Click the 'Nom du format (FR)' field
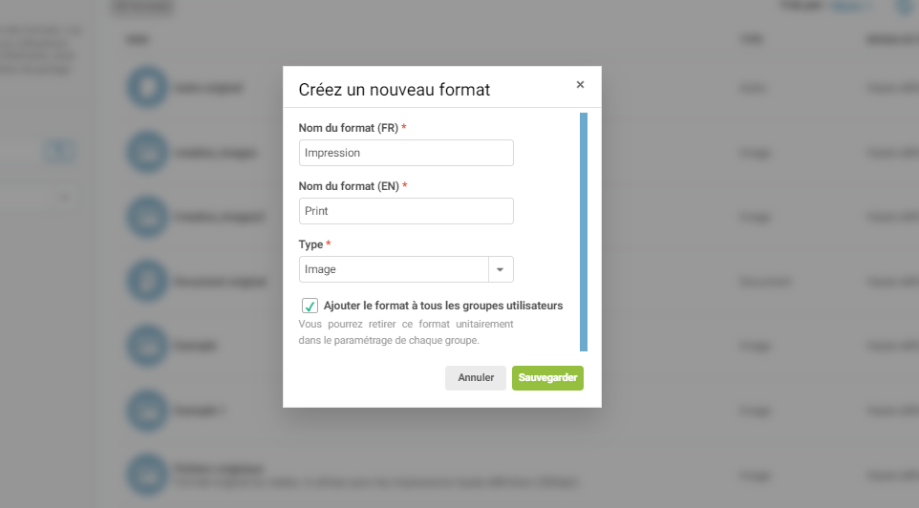919x508 pixels. [x=406, y=153]
